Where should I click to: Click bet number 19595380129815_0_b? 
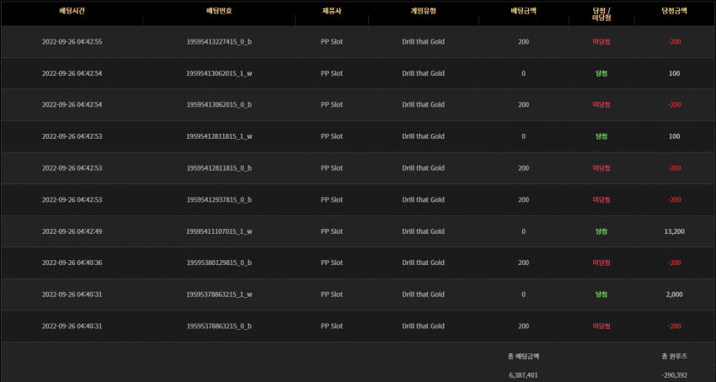219,263
